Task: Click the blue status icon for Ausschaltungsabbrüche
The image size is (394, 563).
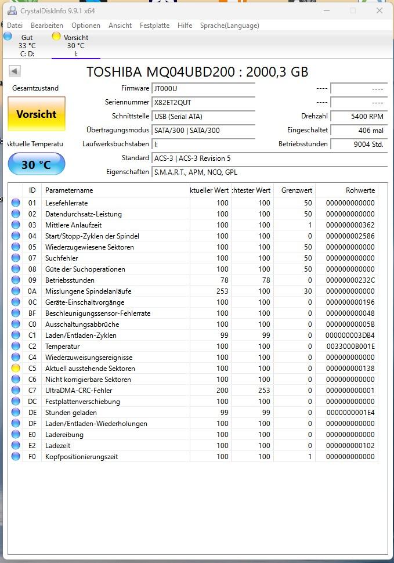Action: click(16, 324)
